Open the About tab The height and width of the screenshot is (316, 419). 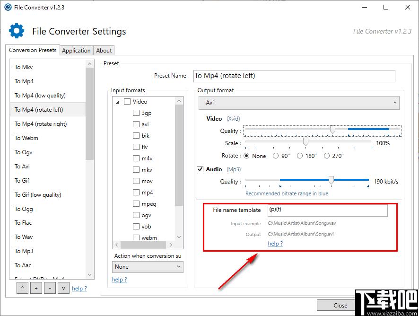104,50
